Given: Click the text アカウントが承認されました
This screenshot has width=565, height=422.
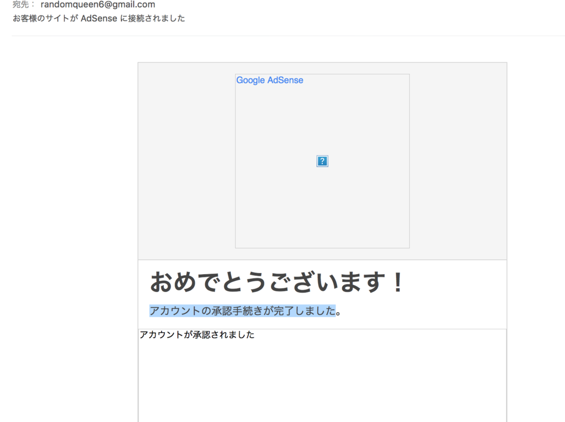Looking at the screenshot, I should pyautogui.click(x=197, y=335).
